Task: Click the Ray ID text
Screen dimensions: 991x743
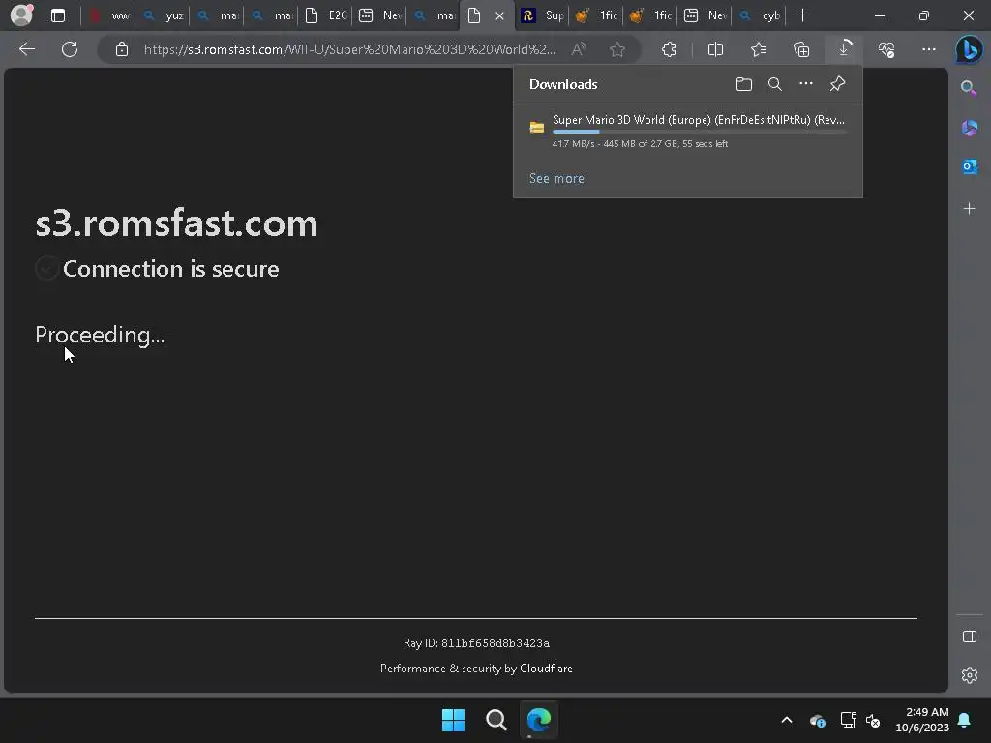Action: pyautogui.click(x=476, y=643)
